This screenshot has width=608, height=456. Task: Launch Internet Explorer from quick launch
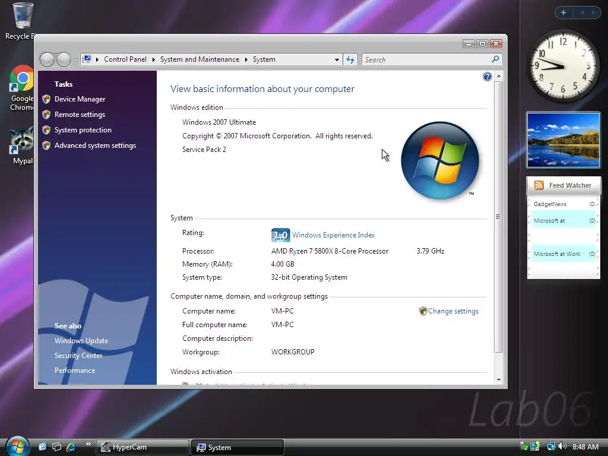[71, 447]
